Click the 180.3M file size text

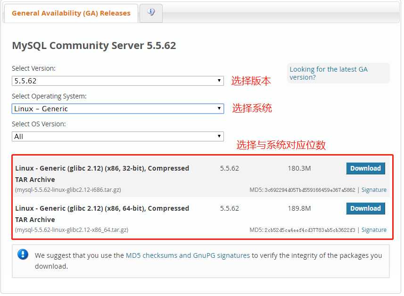[299, 168]
